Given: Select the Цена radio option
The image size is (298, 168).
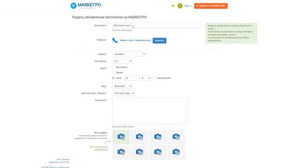Looking at the screenshot, I should pyautogui.click(x=113, y=78).
